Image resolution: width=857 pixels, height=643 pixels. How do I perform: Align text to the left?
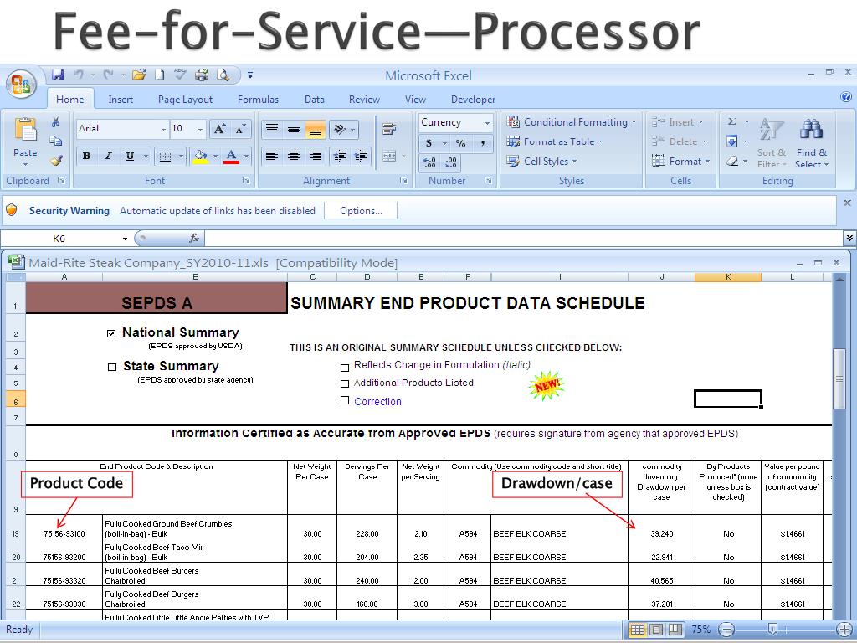272,156
